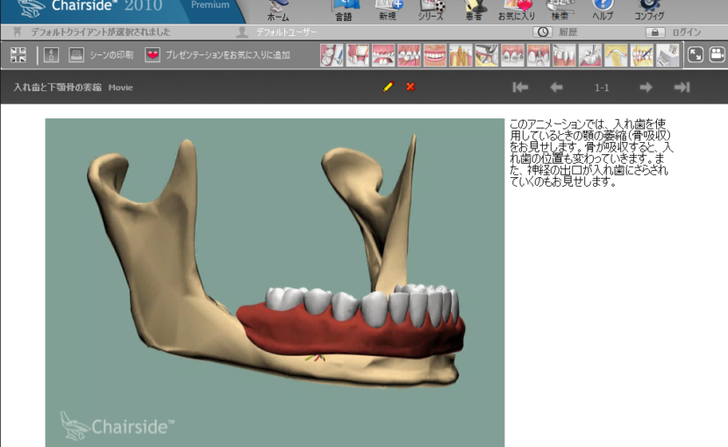Screen dimensions: 728x447
Task: Click the 履歴 (History) clock button
Action: [543, 32]
